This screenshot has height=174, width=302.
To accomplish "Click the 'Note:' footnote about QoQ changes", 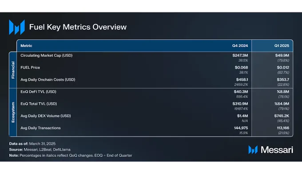I will [x=71, y=155].
